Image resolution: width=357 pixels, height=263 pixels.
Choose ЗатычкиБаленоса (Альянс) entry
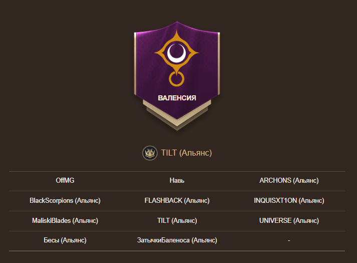point(177,240)
